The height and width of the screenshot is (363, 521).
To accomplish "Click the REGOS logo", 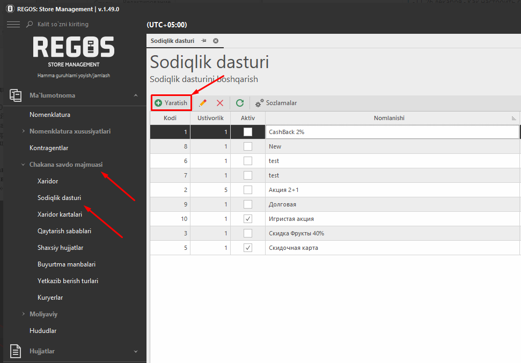I will pos(74,47).
